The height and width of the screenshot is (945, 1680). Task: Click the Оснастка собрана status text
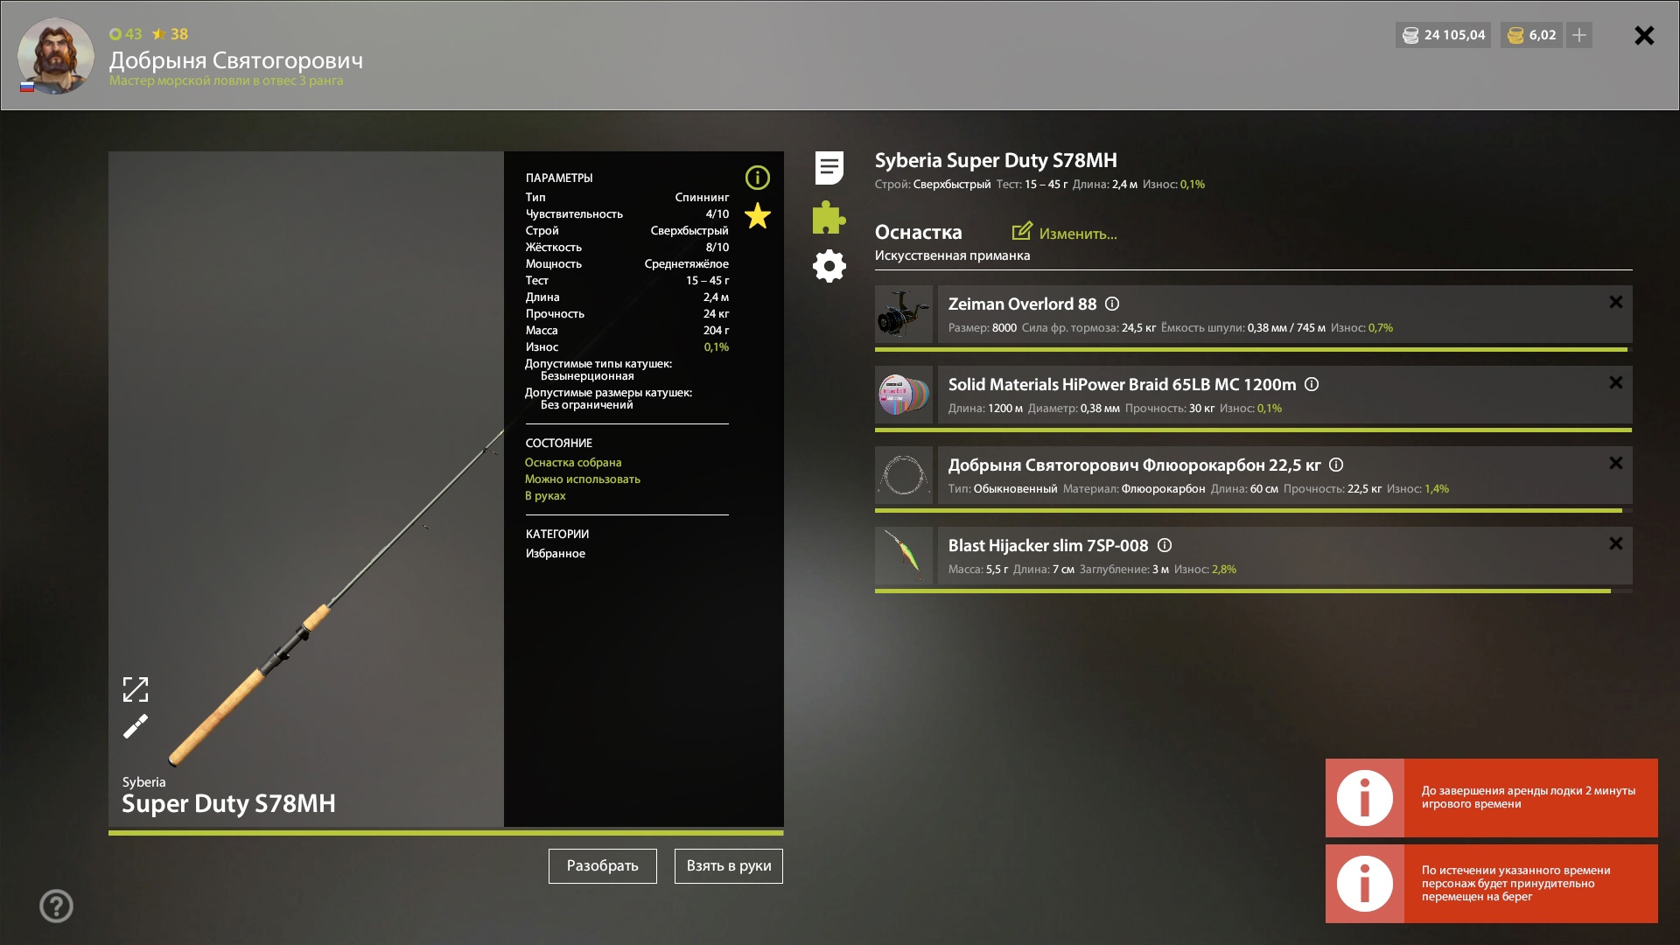tap(573, 463)
